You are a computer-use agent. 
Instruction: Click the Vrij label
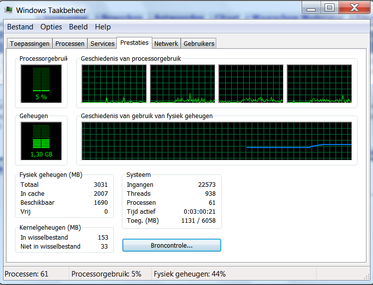pos(25,212)
